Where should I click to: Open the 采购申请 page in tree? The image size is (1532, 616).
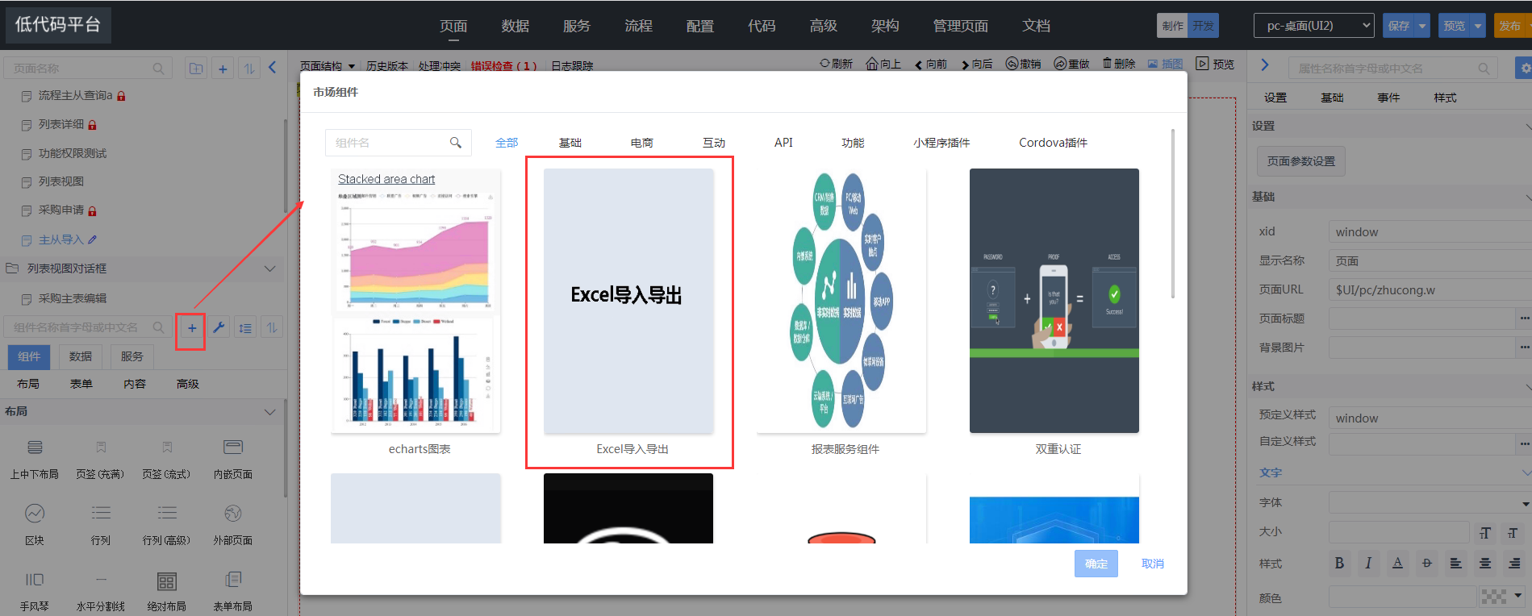click(x=61, y=210)
